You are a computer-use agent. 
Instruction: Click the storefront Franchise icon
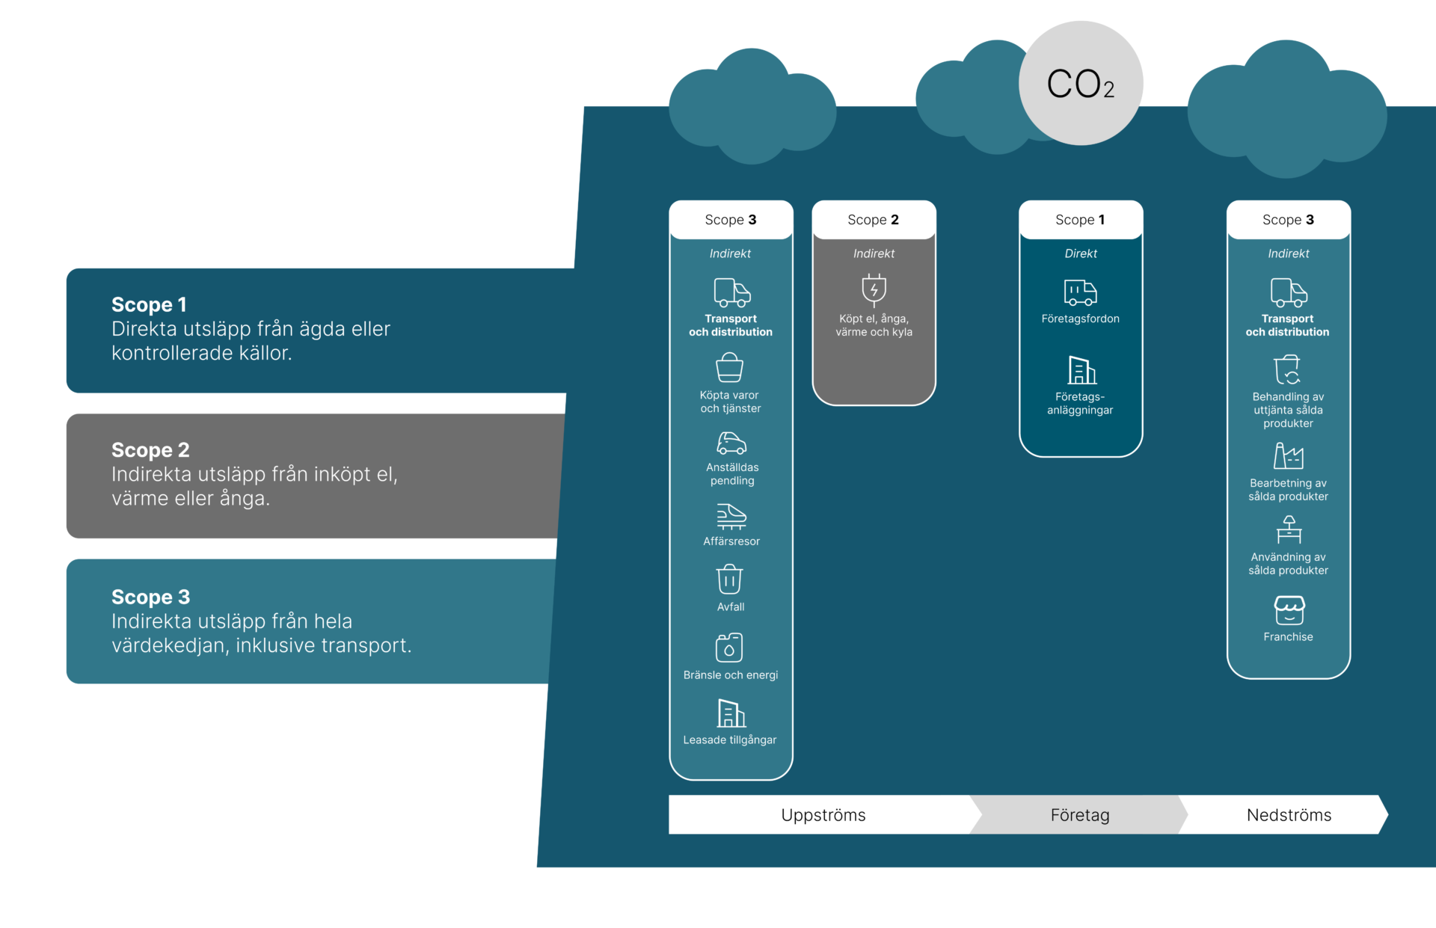coord(1289,610)
